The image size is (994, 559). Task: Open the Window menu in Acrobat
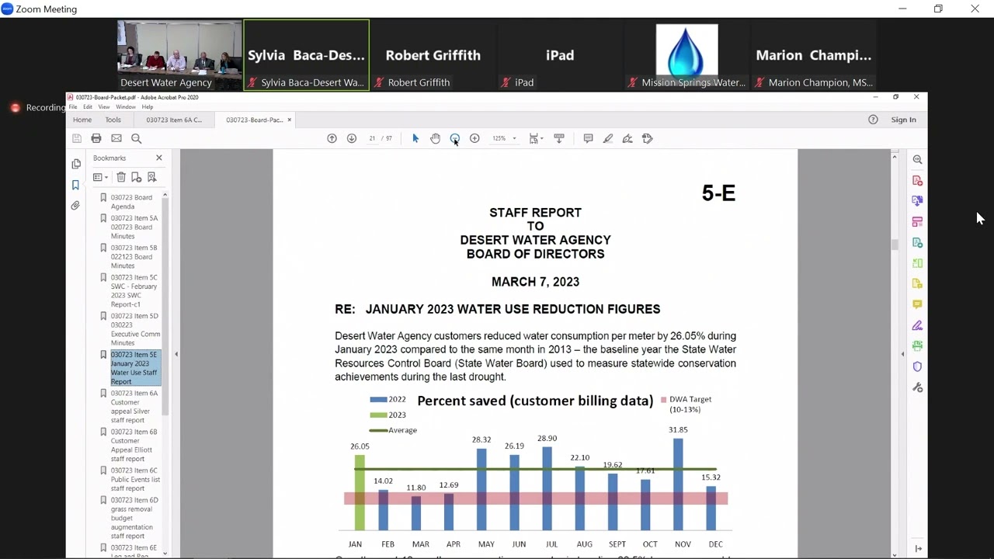point(126,107)
